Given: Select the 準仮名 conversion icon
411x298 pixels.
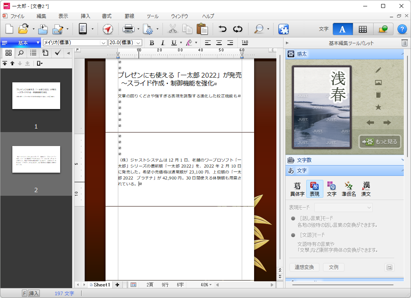Looking at the screenshot, I should click(x=348, y=189).
